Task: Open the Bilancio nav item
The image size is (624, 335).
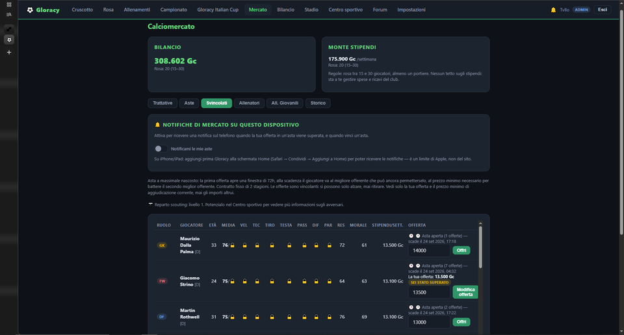Action: coord(286,10)
